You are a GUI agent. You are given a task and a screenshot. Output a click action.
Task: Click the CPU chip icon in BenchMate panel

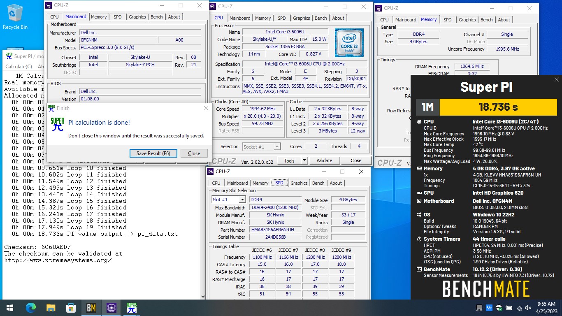[x=419, y=122]
